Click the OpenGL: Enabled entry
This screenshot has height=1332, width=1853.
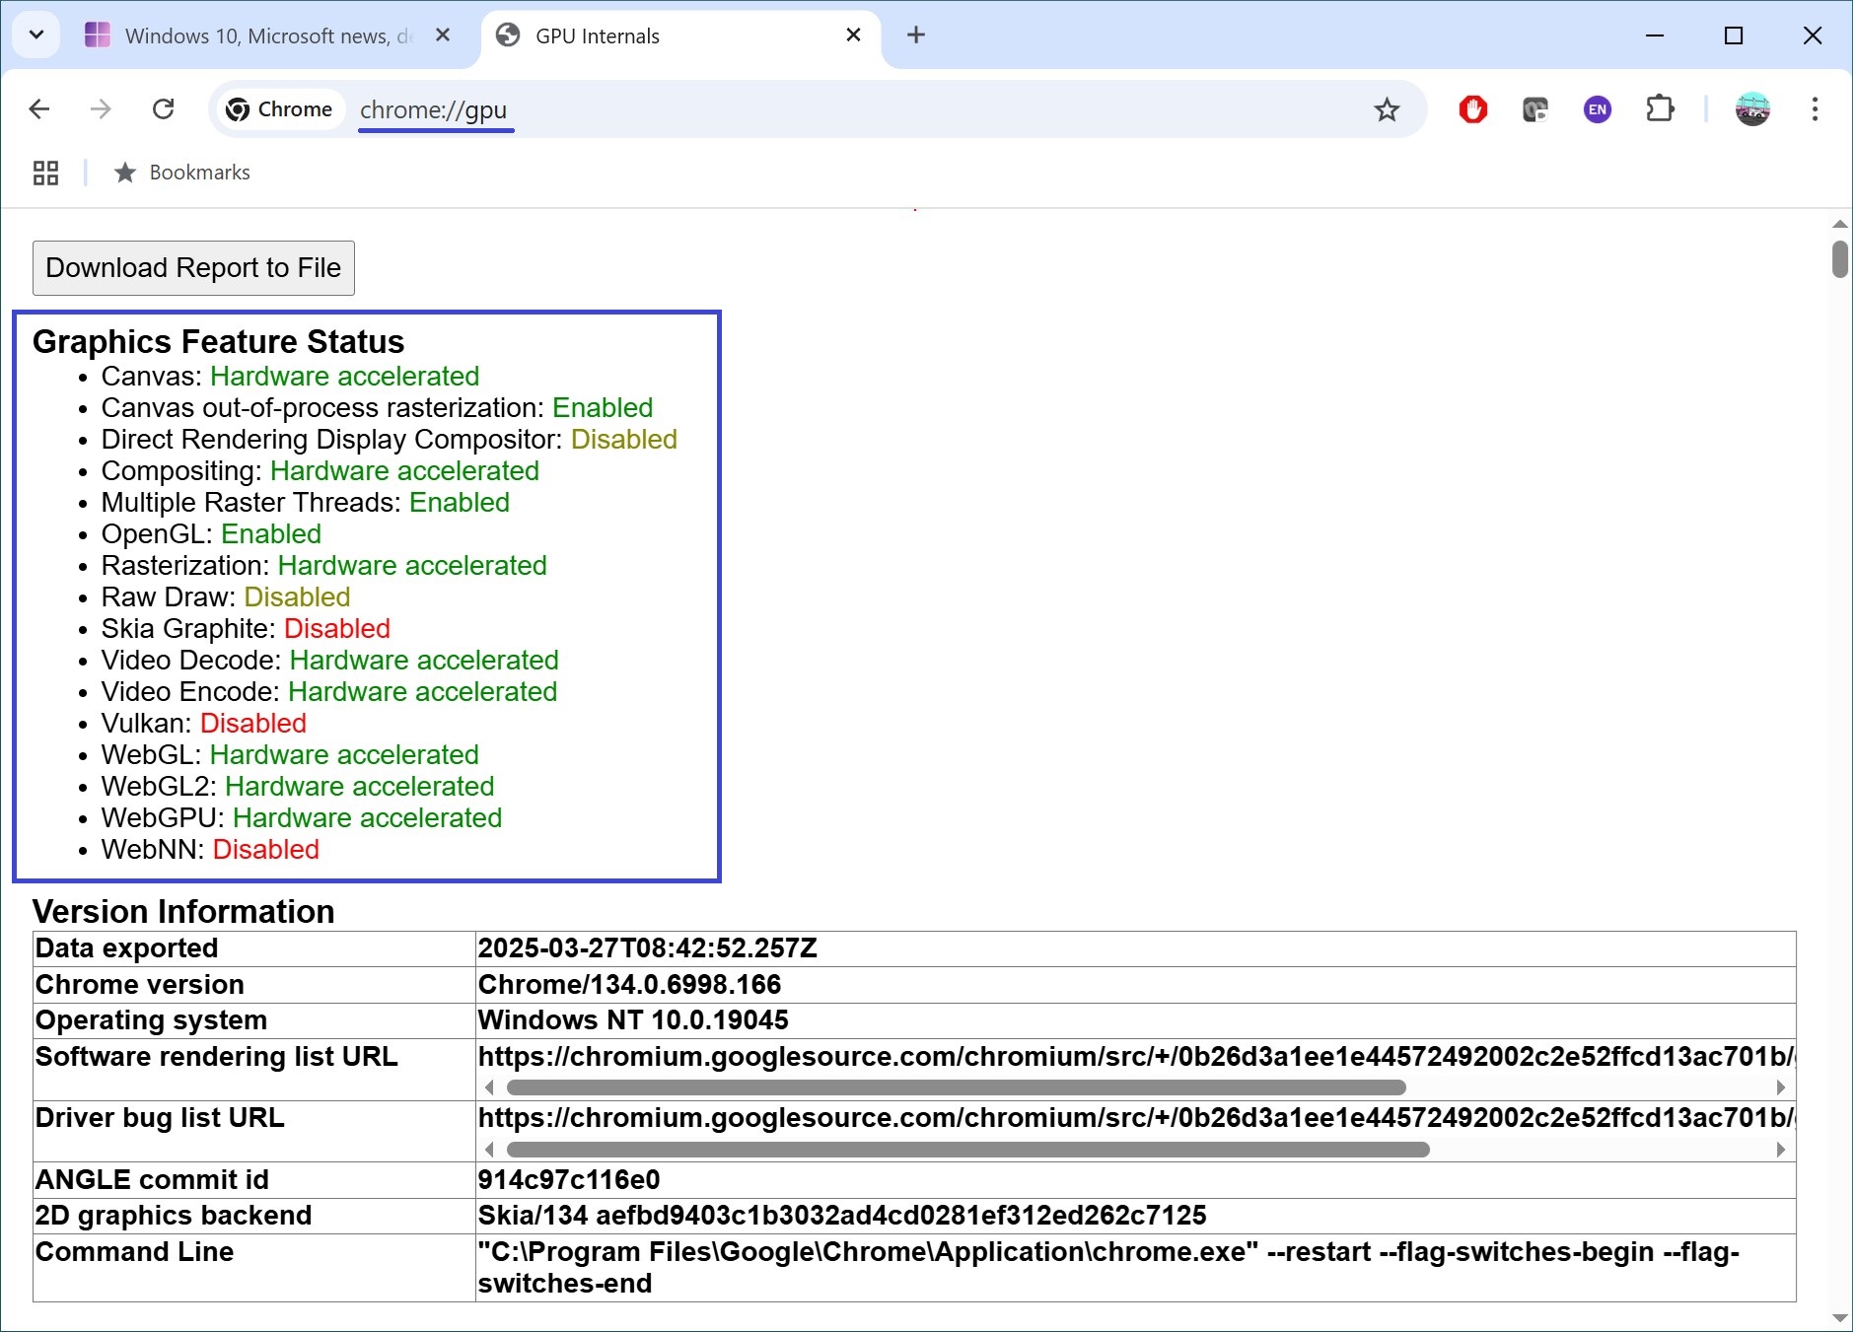click(x=211, y=534)
